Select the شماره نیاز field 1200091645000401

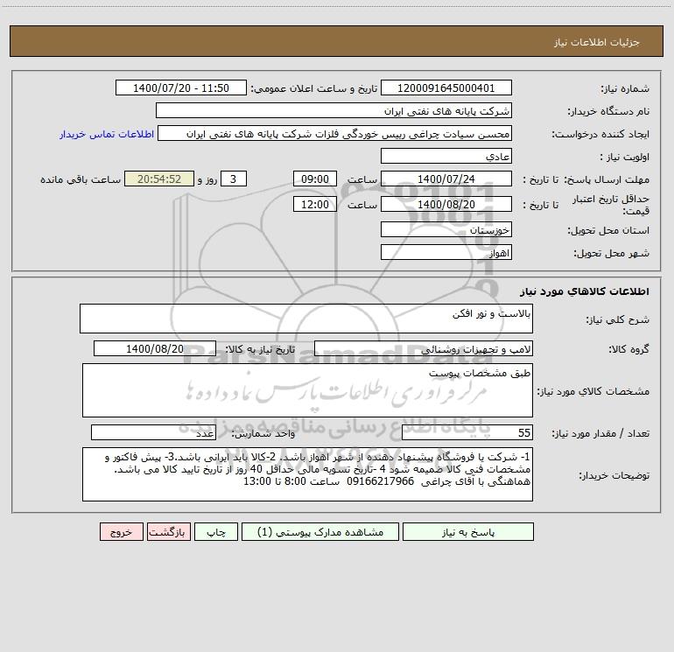click(446, 88)
